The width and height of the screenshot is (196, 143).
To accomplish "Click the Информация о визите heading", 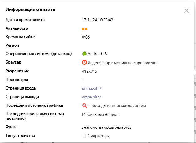I will click(x=30, y=9).
